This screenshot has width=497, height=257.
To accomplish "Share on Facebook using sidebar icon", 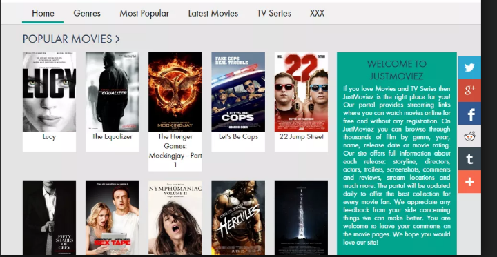I will click(469, 113).
